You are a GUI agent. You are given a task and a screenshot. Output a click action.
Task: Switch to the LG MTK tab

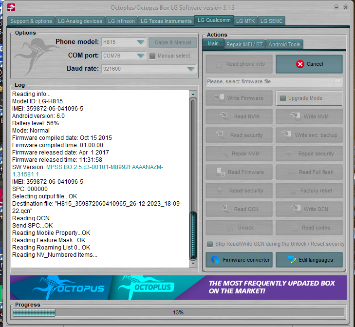(245, 21)
